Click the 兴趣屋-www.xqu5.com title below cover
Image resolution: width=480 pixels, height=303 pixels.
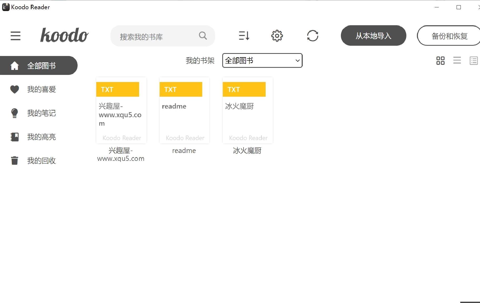point(121,155)
